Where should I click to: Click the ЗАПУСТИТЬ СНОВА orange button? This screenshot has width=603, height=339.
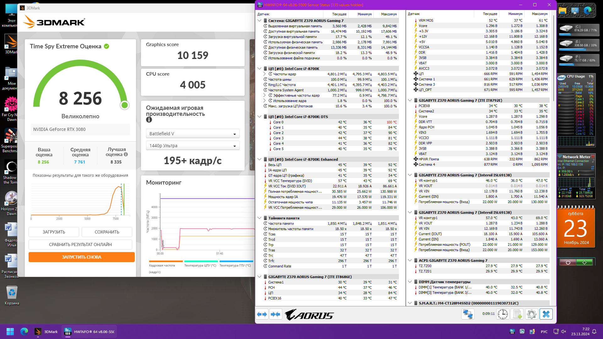coord(81,257)
